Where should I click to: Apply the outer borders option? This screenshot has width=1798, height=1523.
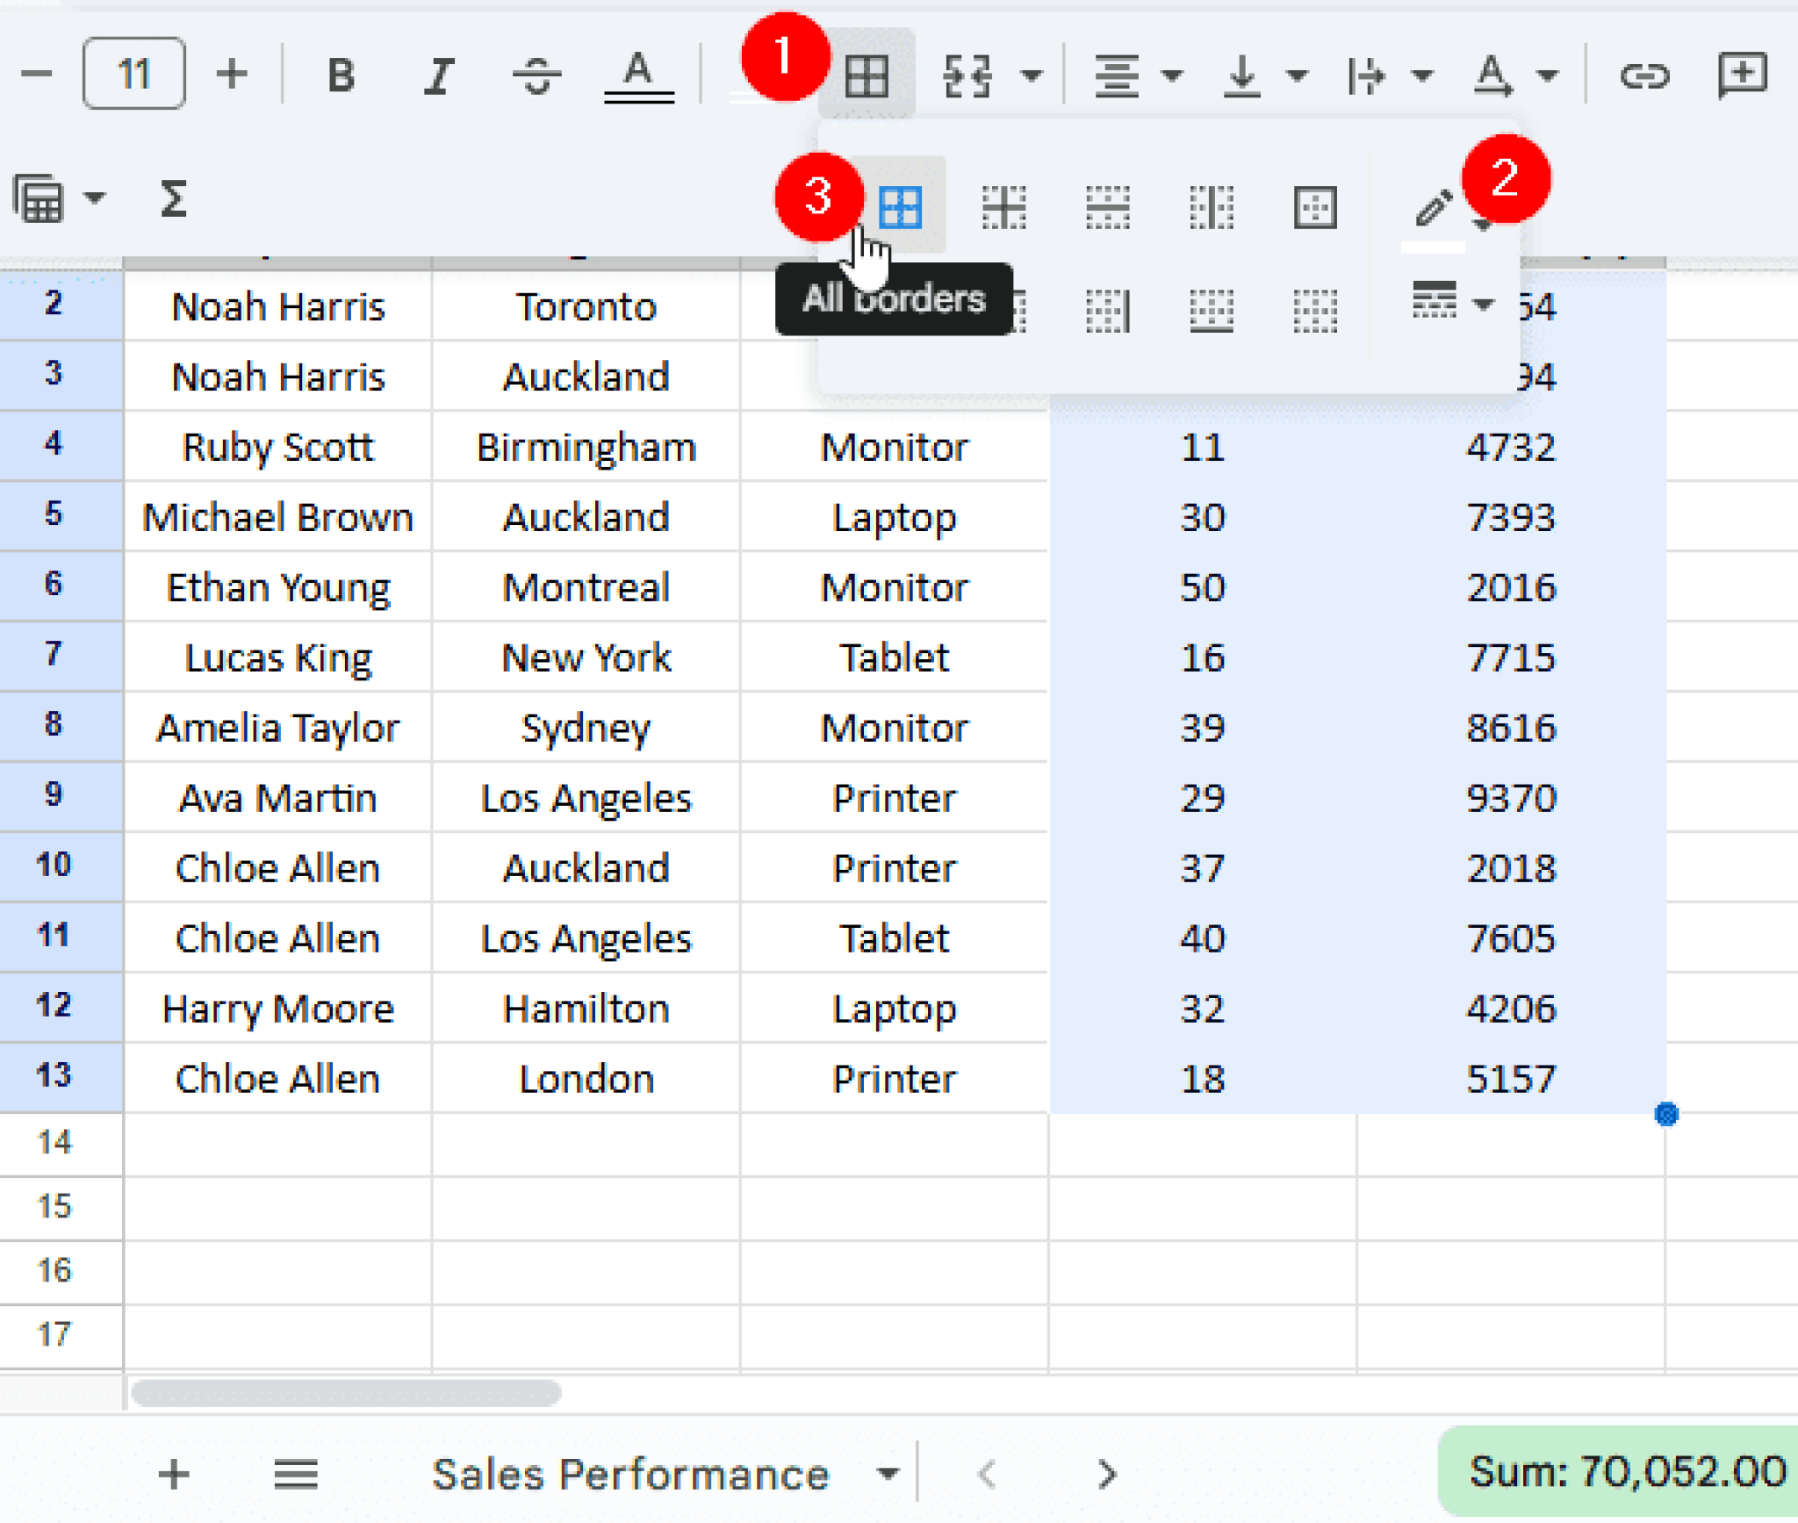pos(1314,208)
